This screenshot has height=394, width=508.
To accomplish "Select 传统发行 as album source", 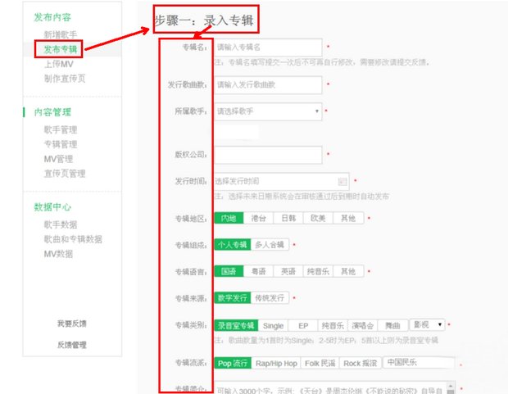I will coord(270,298).
